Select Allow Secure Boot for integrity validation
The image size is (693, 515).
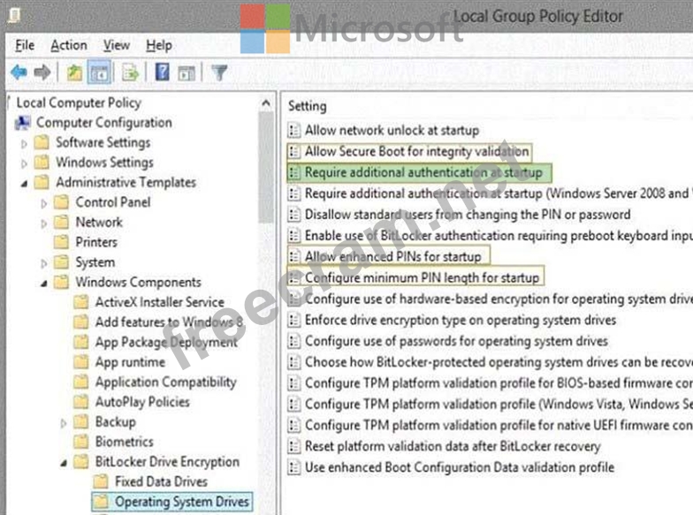[x=409, y=151]
